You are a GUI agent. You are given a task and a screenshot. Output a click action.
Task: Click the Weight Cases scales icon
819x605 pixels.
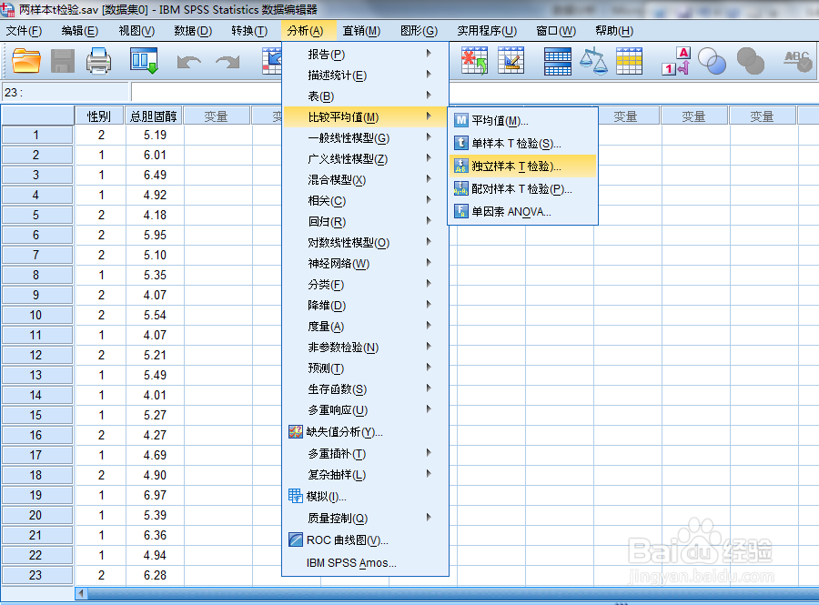(x=593, y=61)
